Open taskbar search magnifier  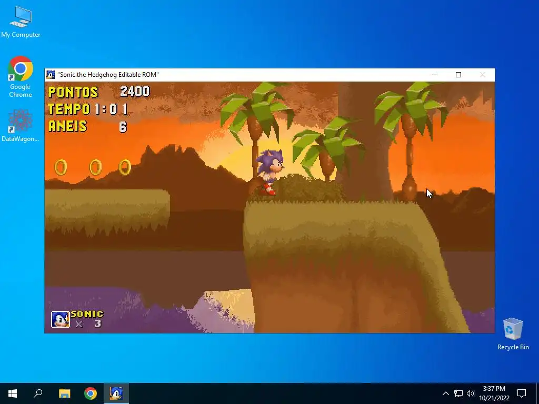point(38,393)
